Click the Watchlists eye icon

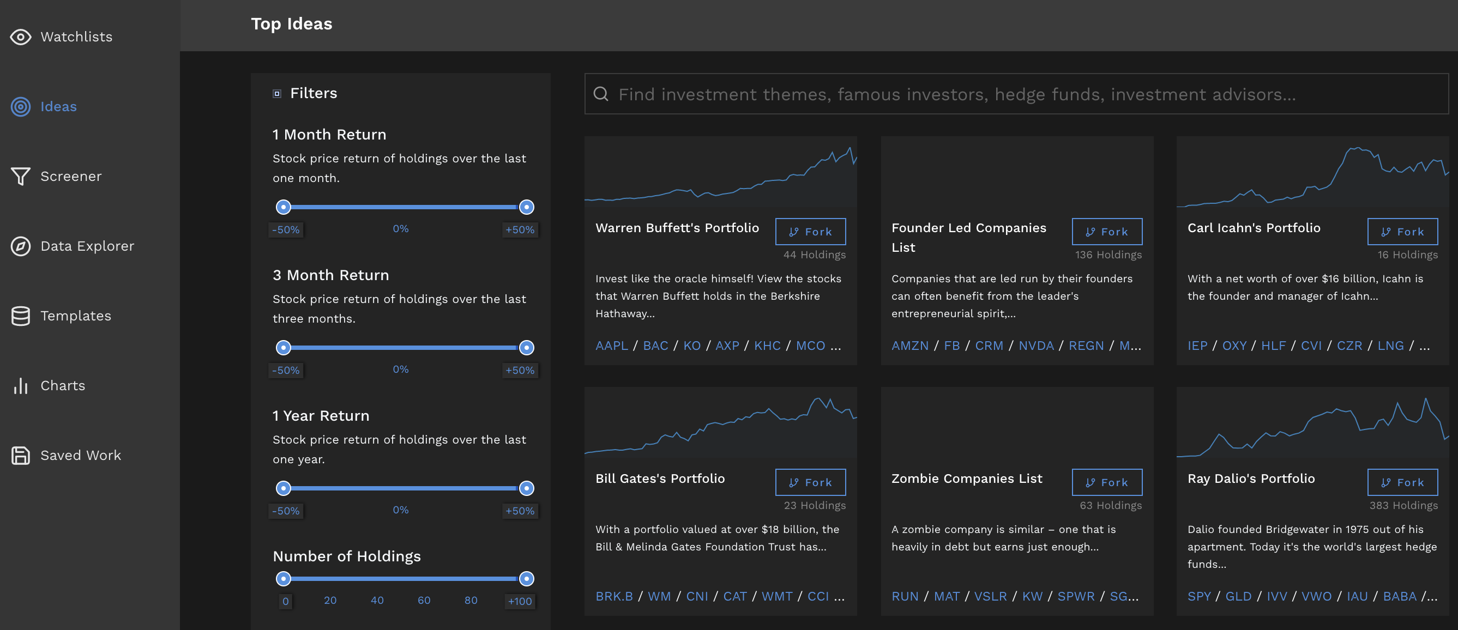(x=21, y=37)
